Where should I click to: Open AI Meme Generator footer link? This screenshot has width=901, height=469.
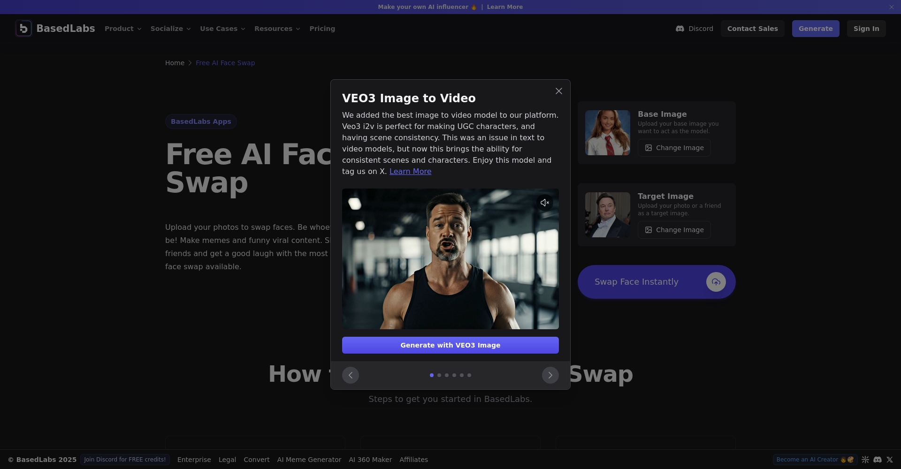[309, 460]
